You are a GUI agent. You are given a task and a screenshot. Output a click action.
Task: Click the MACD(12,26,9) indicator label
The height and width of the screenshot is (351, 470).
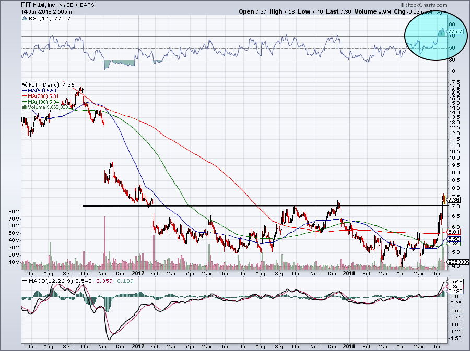tap(44, 281)
